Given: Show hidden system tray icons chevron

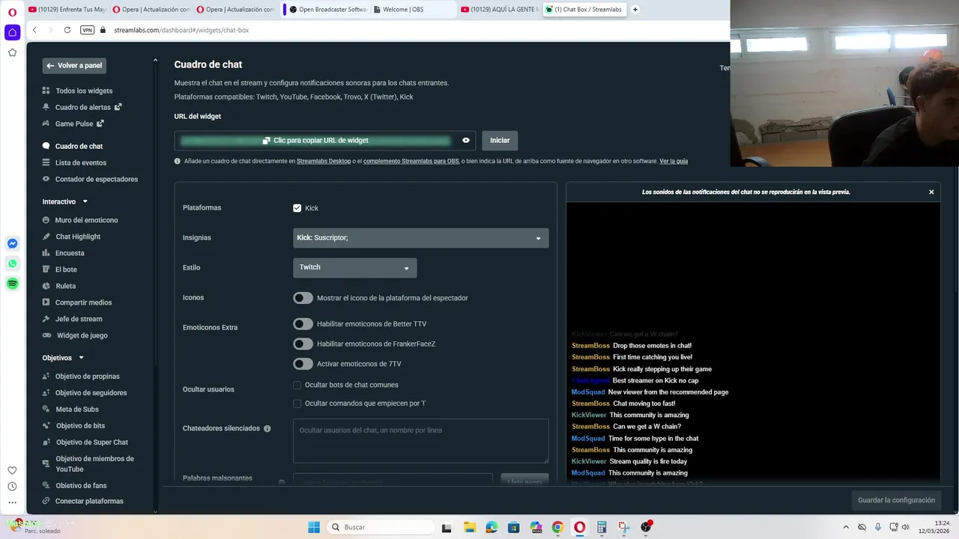Looking at the screenshot, I should [846, 527].
